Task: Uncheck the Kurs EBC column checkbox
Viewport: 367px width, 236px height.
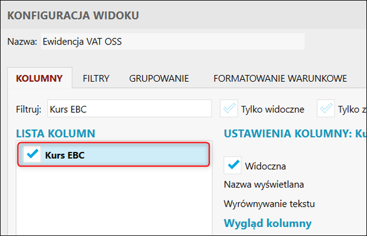Action: click(32, 154)
